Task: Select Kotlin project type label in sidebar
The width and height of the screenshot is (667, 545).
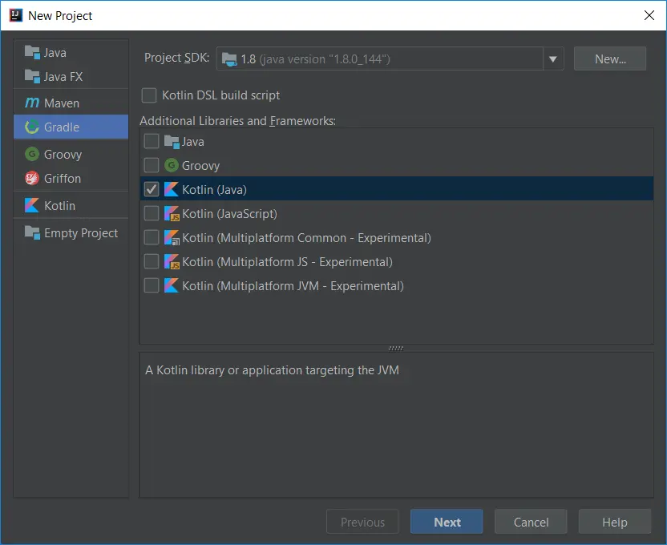Action: [x=59, y=206]
